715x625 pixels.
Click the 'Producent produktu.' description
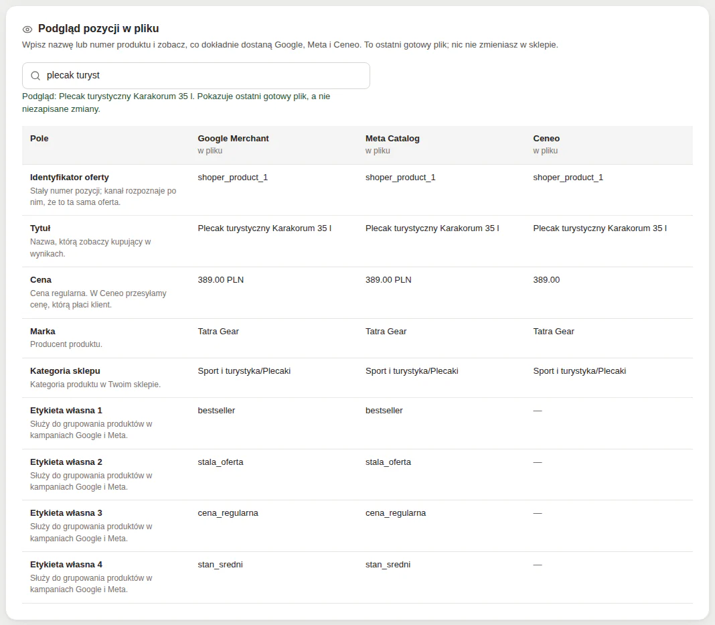pyautogui.click(x=66, y=344)
